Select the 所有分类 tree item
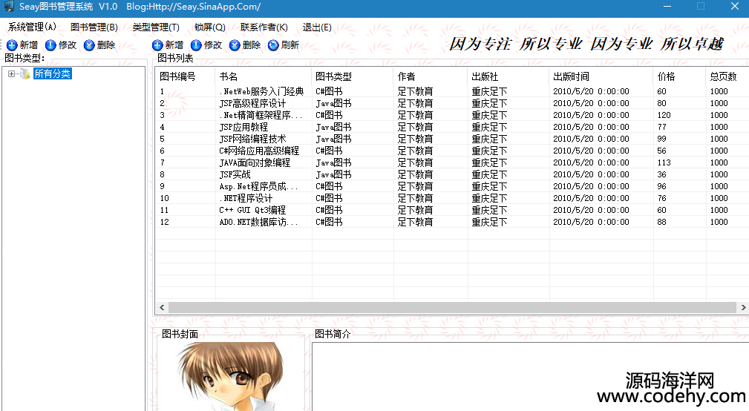The width and height of the screenshot is (749, 411). 52,73
